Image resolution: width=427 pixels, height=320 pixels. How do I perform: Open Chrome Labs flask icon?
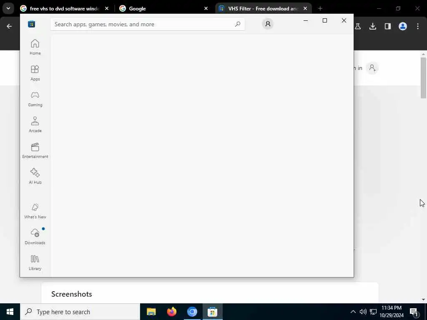358,26
